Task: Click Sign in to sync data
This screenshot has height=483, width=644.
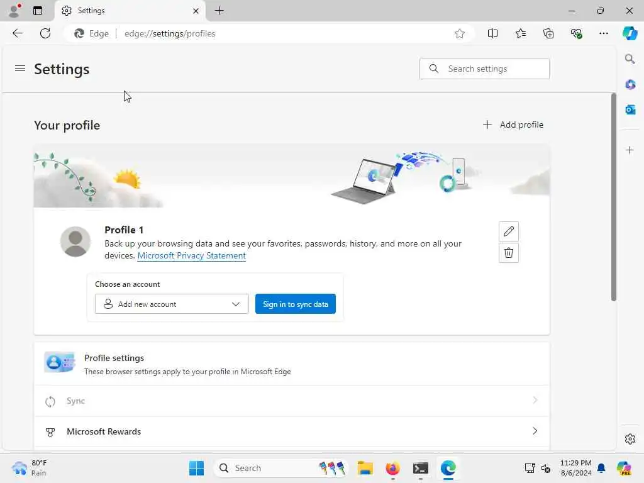Action: [296, 304]
